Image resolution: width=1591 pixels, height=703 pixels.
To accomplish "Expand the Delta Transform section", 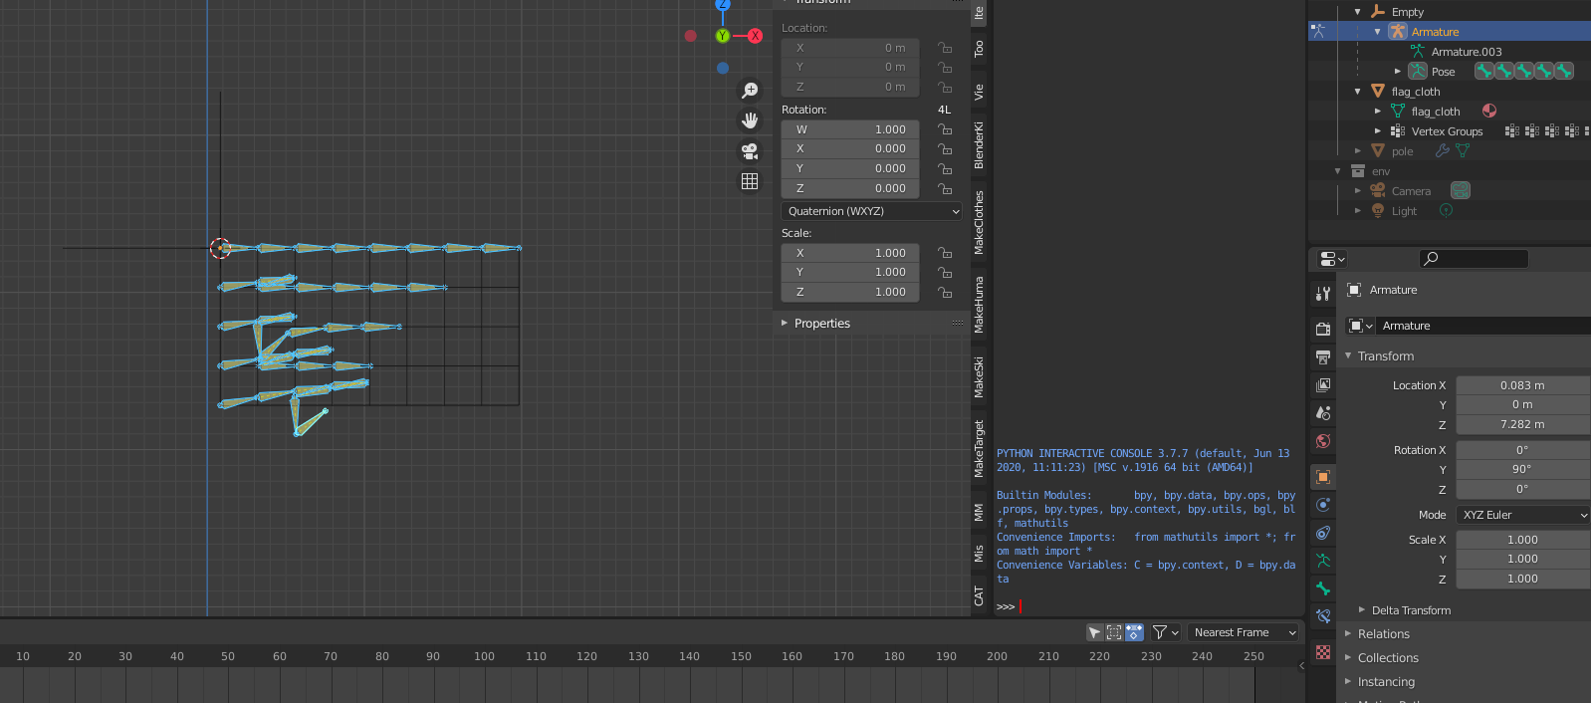I will 1410,610.
